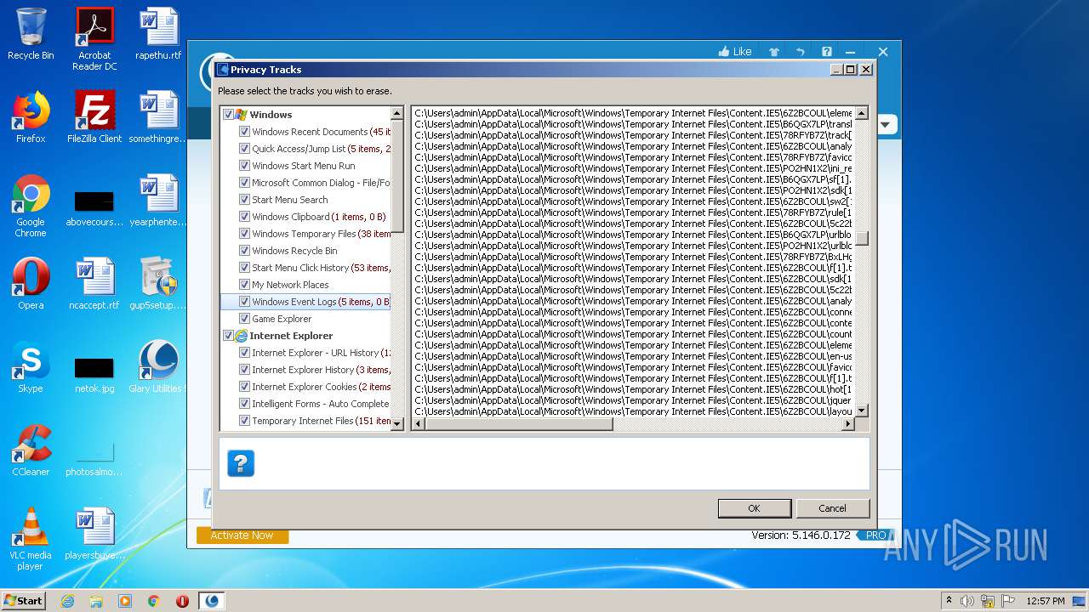
Task: Click Chrome taskbar icon
Action: point(154,601)
